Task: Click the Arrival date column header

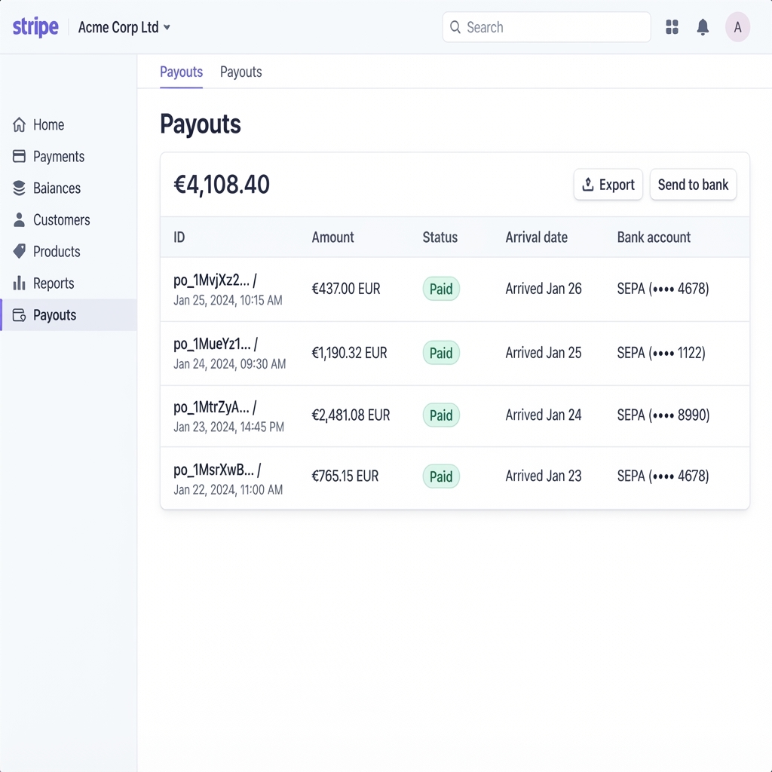Action: coord(537,237)
